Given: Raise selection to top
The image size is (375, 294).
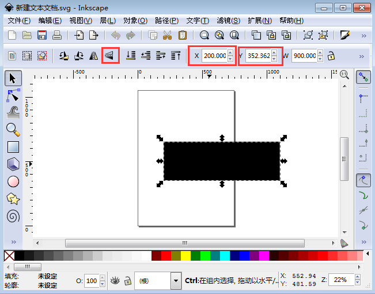Looking at the screenshot, I should (176, 56).
